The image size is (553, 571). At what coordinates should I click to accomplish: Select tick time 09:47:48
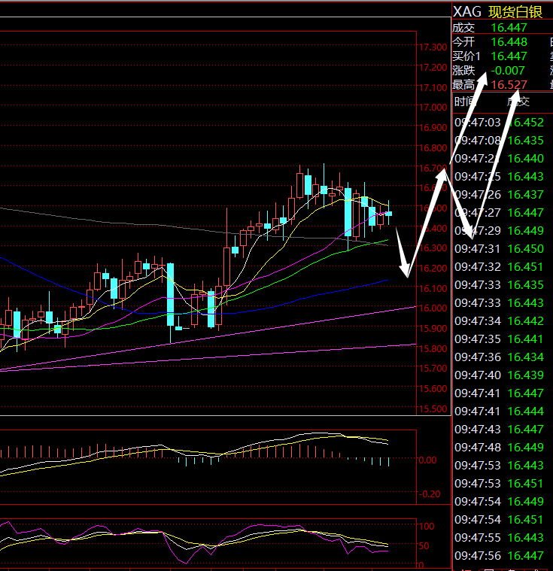coord(478,447)
